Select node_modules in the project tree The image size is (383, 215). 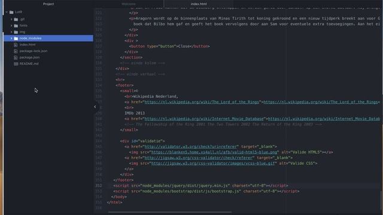(48, 38)
